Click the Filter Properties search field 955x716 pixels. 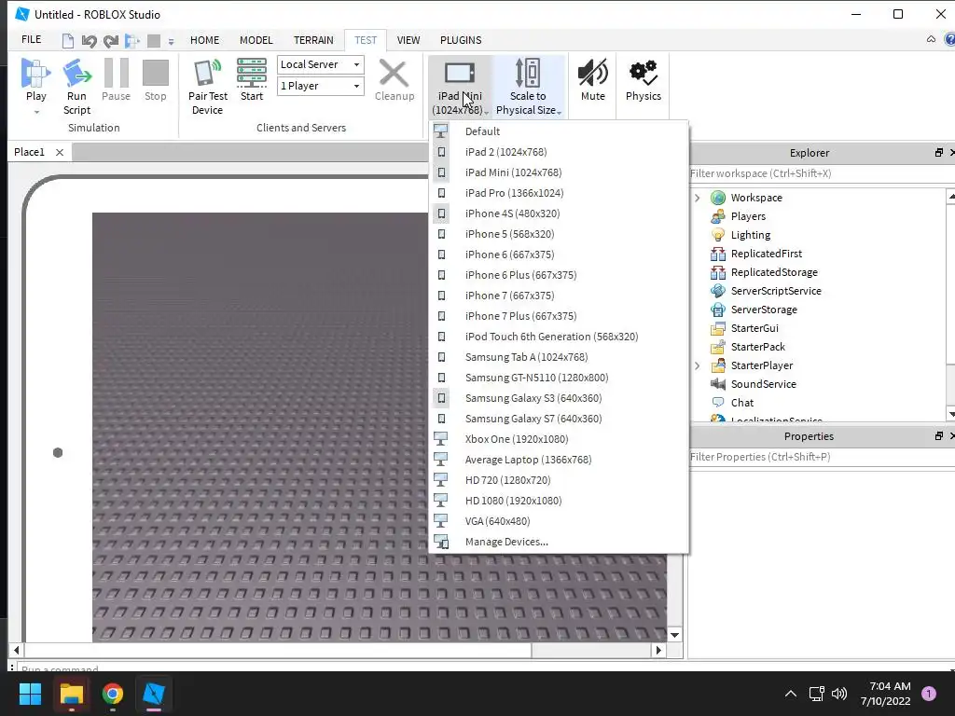pyautogui.click(x=821, y=457)
